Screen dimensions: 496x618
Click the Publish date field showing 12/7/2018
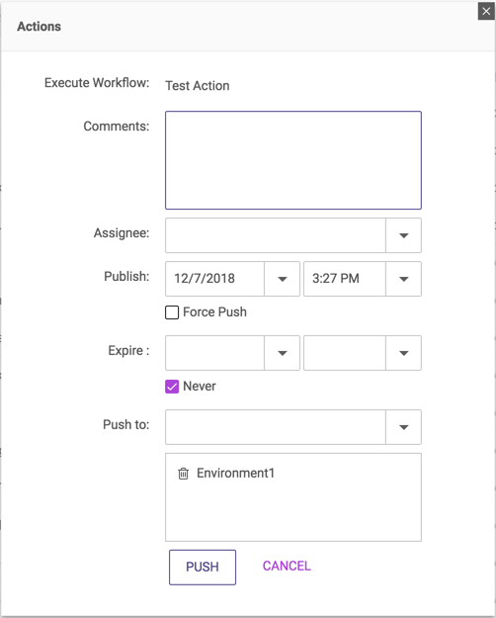click(x=214, y=279)
